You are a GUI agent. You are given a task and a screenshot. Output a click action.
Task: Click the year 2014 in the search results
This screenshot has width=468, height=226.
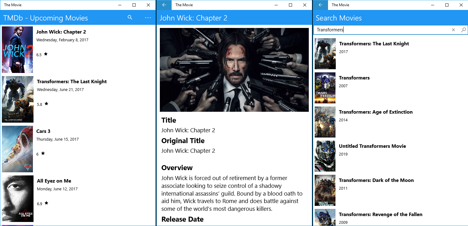[x=343, y=120]
